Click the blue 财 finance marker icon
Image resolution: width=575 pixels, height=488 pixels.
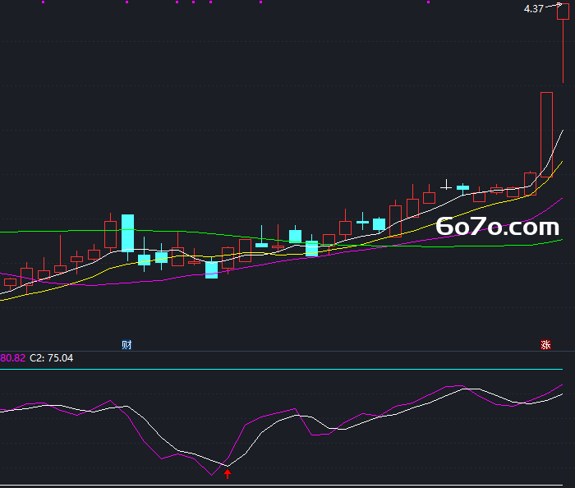pos(126,345)
